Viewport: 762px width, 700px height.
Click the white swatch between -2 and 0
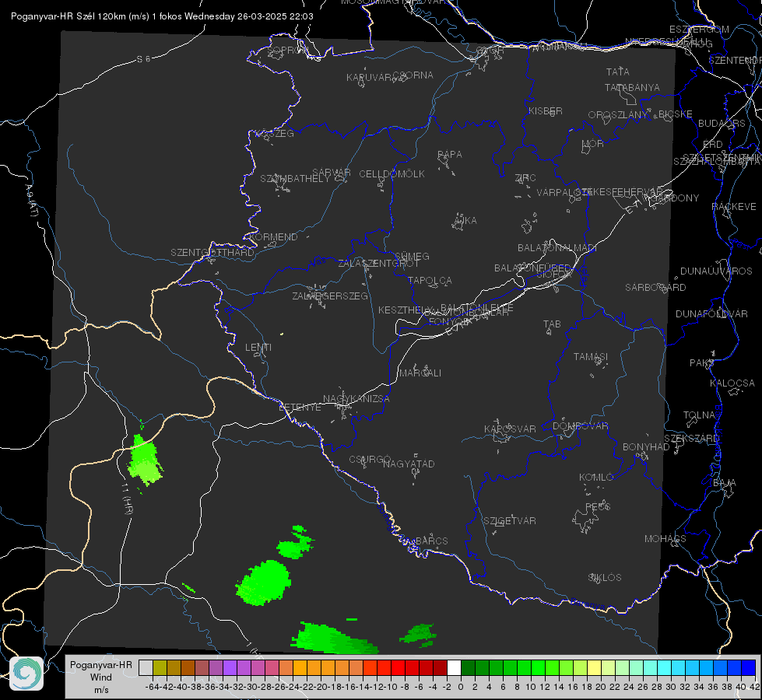454,667
